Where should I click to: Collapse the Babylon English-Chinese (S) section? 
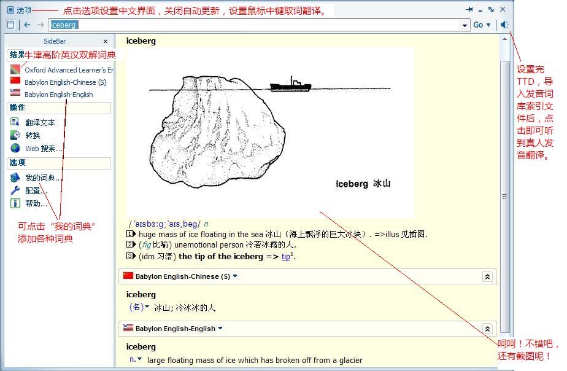[487, 277]
